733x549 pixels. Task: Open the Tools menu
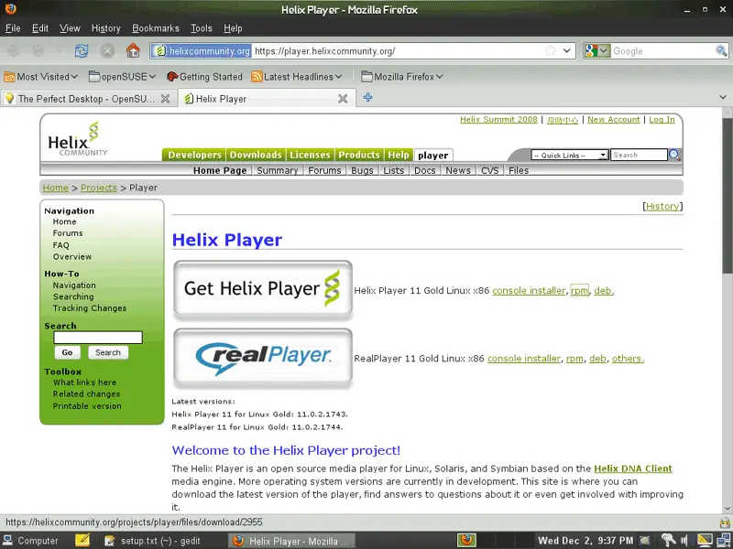[x=202, y=28]
